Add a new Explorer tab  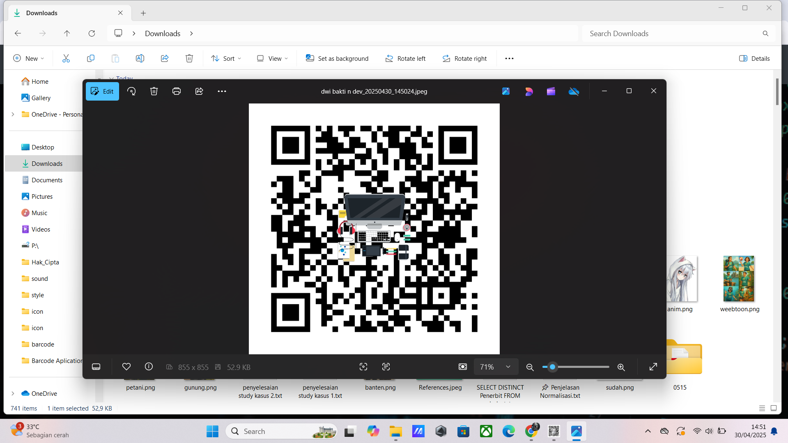pos(143,13)
